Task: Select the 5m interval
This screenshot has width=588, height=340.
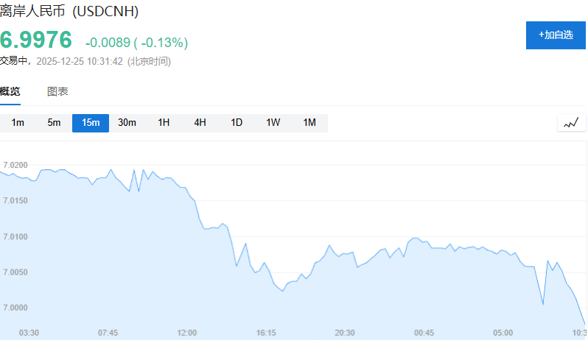Action: pyautogui.click(x=54, y=123)
